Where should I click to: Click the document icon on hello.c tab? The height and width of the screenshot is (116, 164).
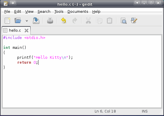tap(5, 31)
